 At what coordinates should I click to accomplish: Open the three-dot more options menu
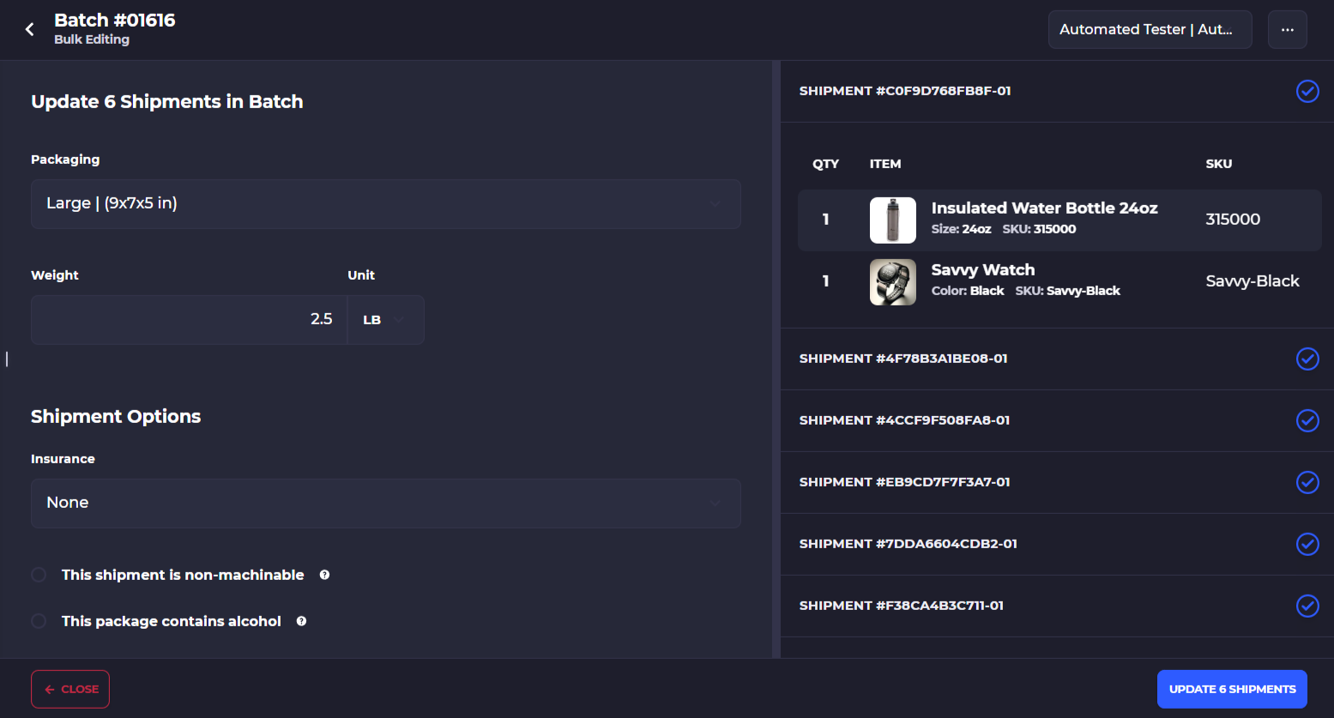coord(1287,29)
